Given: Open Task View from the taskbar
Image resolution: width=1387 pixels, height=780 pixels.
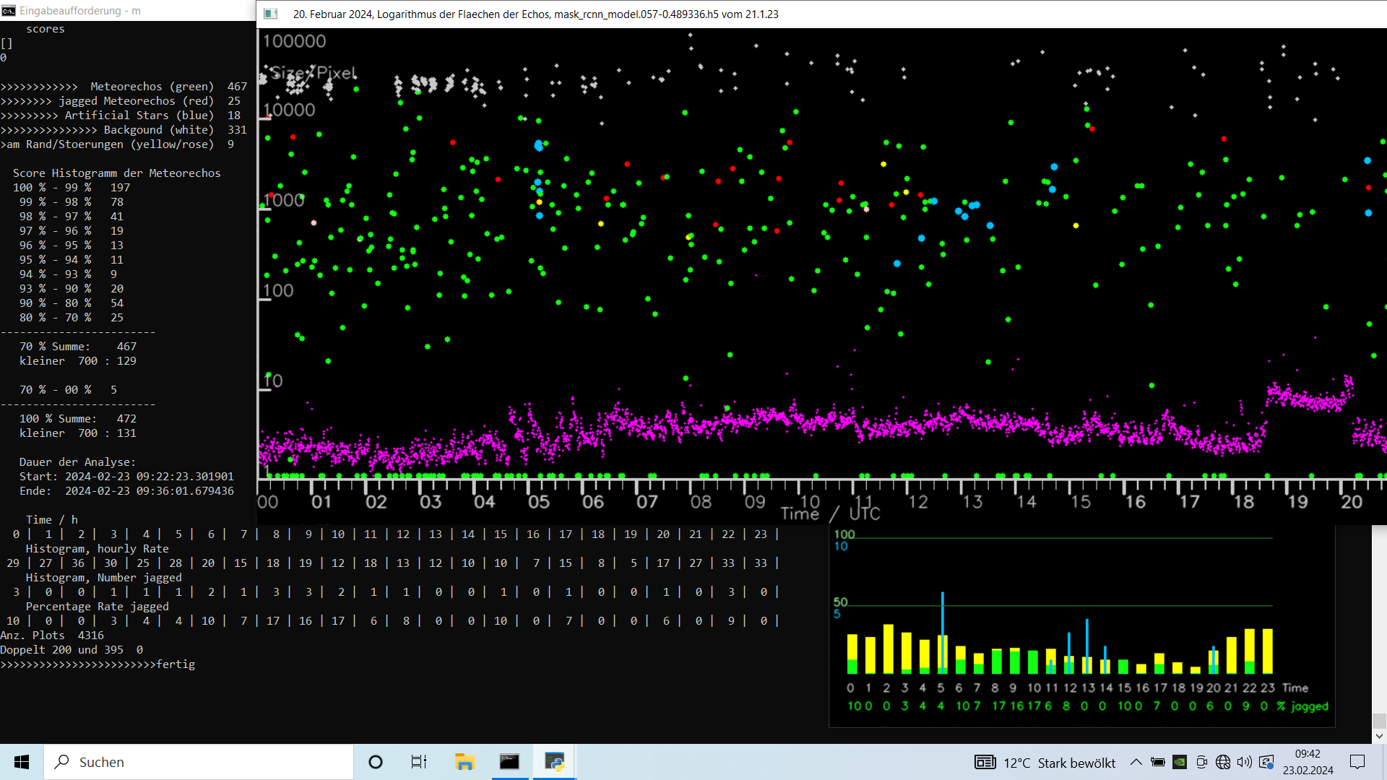Looking at the screenshot, I should [x=419, y=762].
